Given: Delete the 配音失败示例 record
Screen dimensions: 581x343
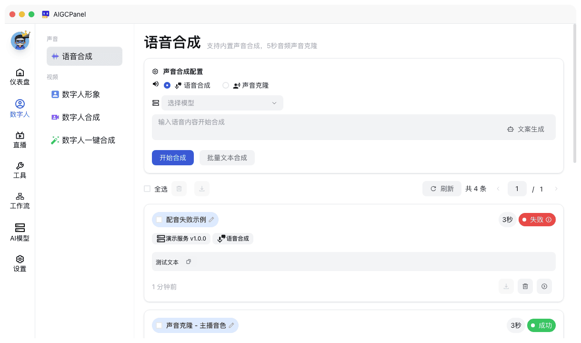Looking at the screenshot, I should coord(525,286).
